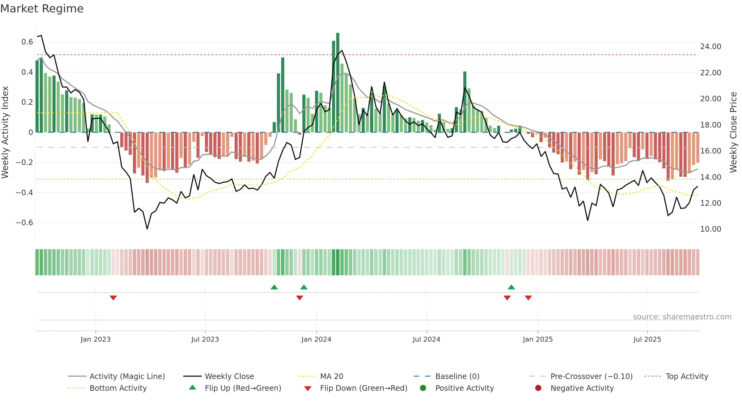Viewport: 742px width, 417px height.
Task: Click the source: sharemaestro.com label
Action: click(x=682, y=317)
